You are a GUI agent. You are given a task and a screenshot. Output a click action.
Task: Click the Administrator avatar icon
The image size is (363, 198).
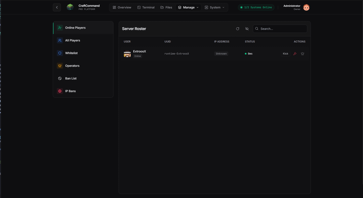(x=306, y=7)
